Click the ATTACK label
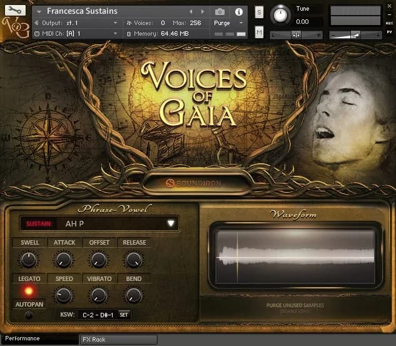 64,243
